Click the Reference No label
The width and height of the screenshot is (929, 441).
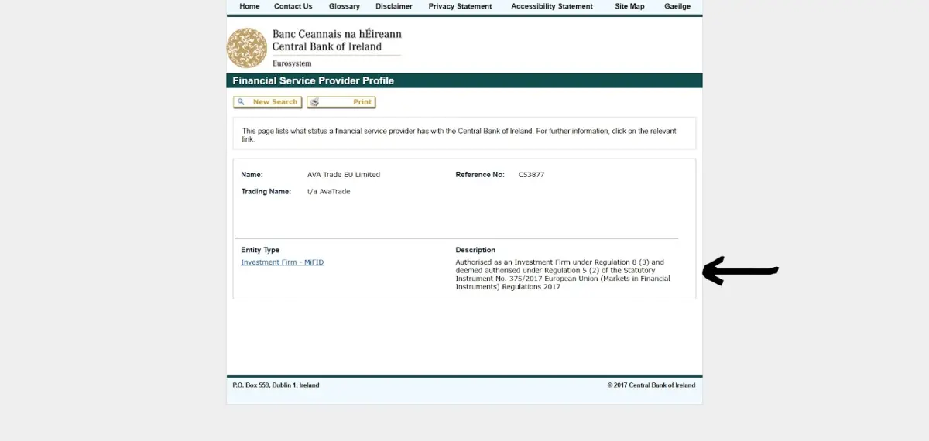pyautogui.click(x=480, y=175)
